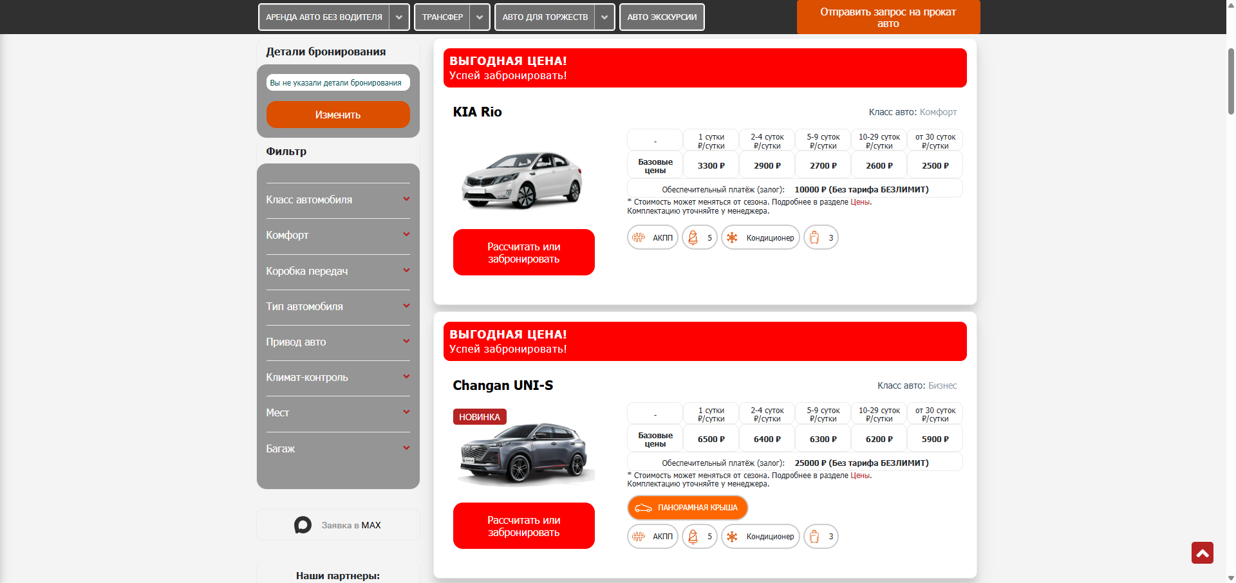Screen dimensions: 1236x583
Task: Open dropdown arrow next to Трансфер
Action: pos(480,17)
